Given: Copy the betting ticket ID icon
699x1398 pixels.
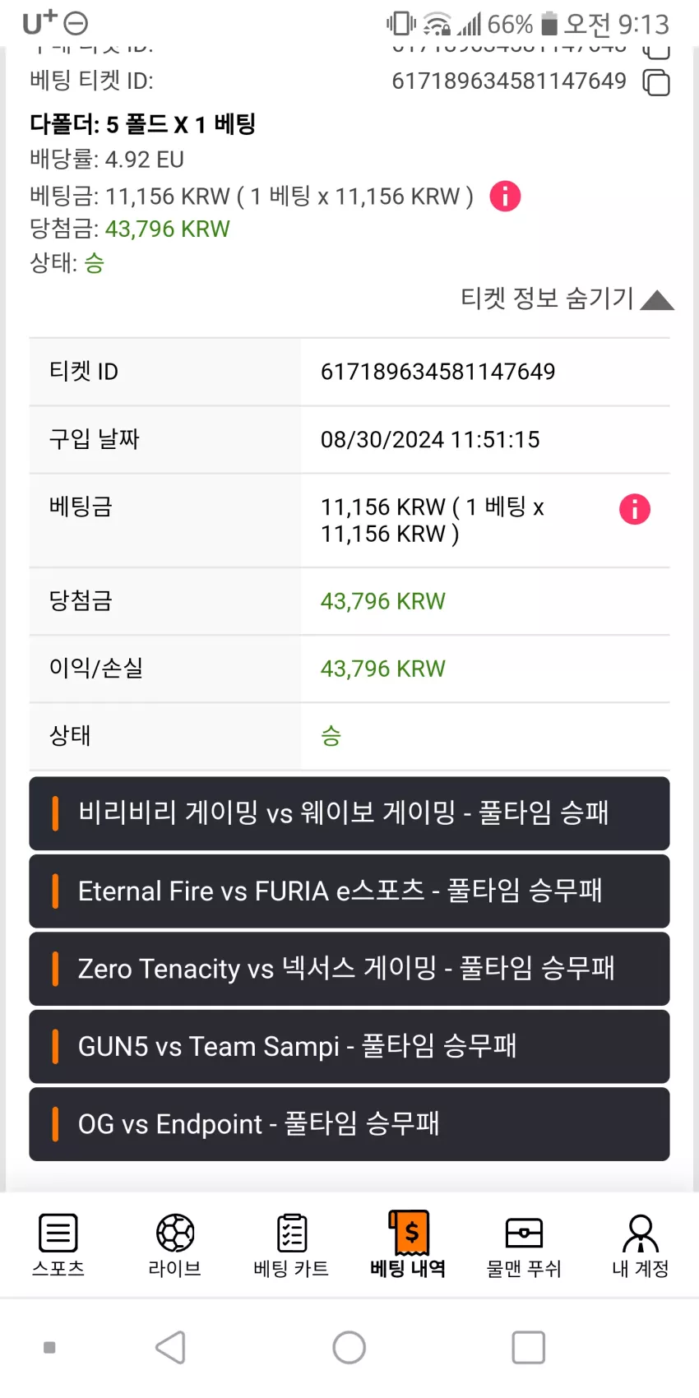Looking at the screenshot, I should point(655,82).
